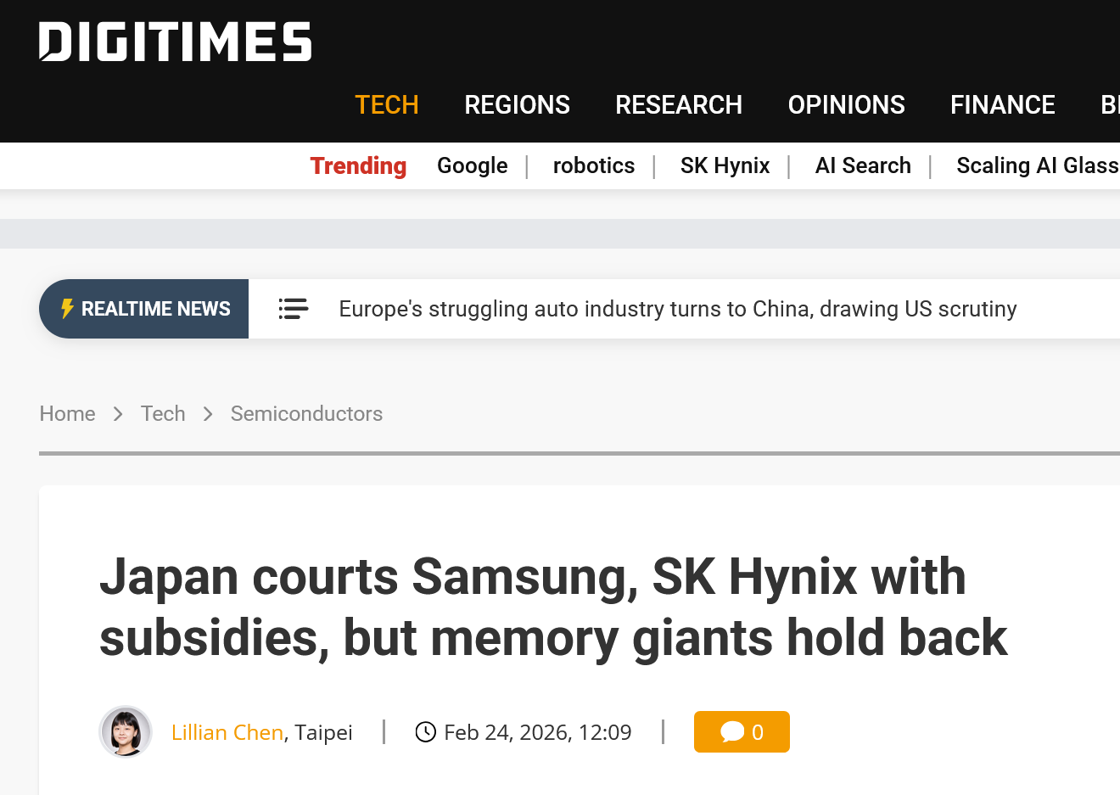
Task: Click the Feb 24, 2026, 12:09 publish date
Action: (x=538, y=732)
